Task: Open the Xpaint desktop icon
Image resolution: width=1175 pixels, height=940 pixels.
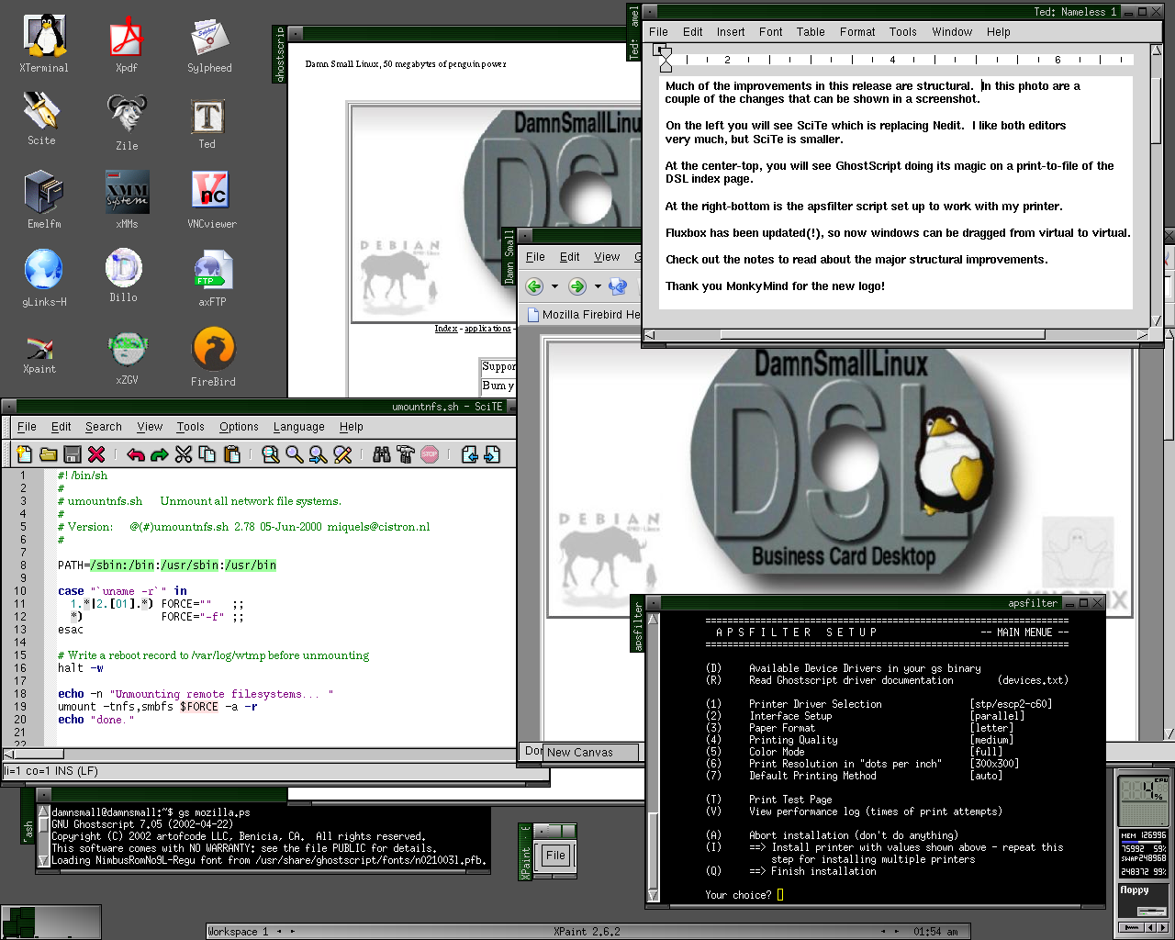Action: [x=39, y=353]
